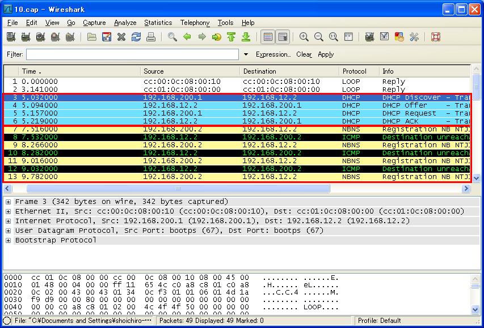
Task: Expand the User Datagram Protocol node
Action: (x=9, y=231)
